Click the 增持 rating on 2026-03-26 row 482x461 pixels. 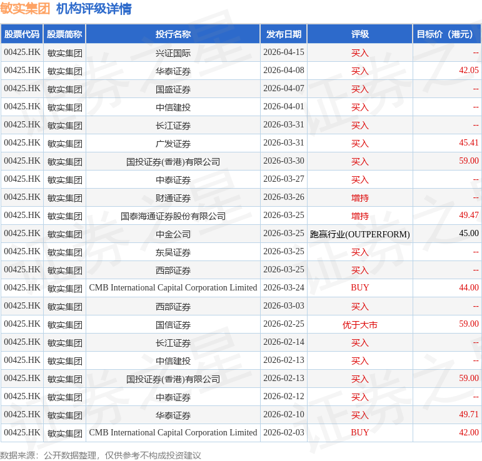click(360, 198)
